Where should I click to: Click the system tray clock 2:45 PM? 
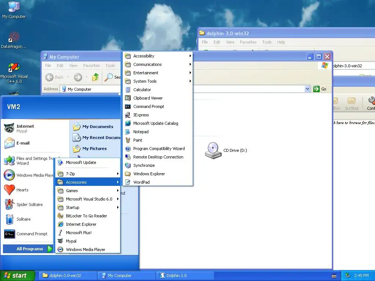(361, 276)
